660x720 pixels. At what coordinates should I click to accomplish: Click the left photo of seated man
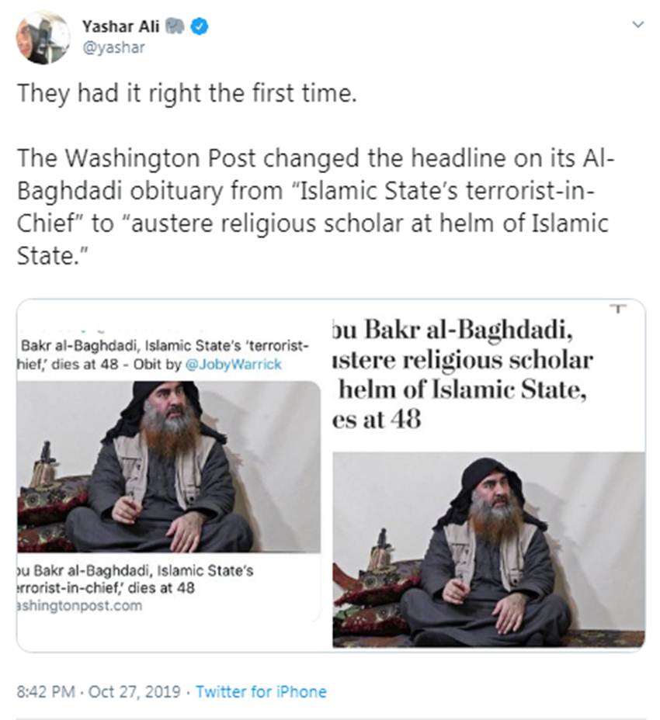click(x=169, y=466)
